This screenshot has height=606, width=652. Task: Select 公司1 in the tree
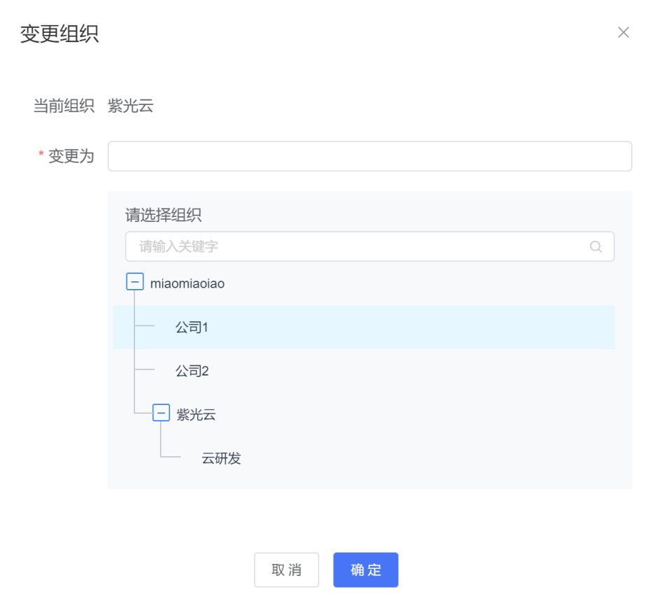(364, 327)
